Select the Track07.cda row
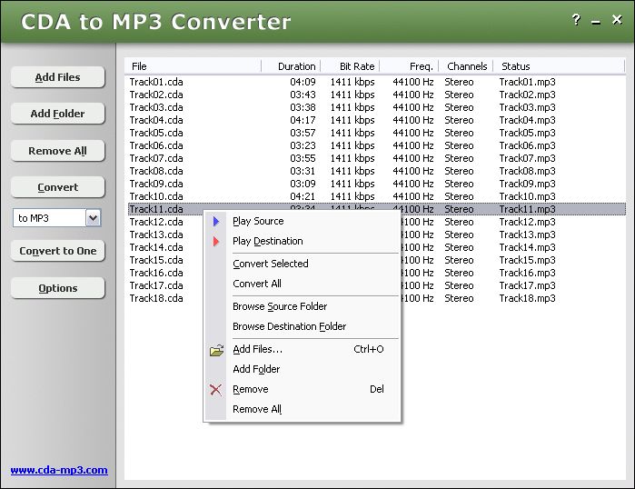635x489 pixels. pyautogui.click(x=377, y=158)
